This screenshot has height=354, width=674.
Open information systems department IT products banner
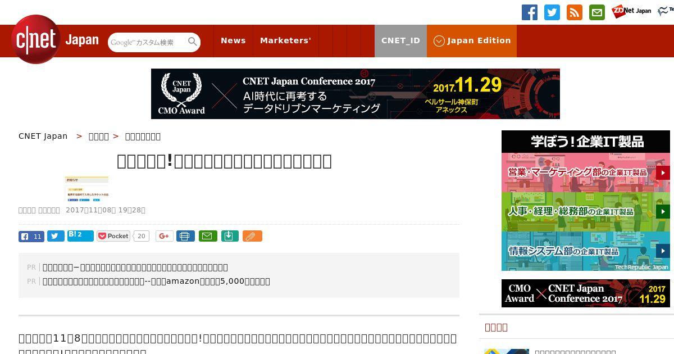[x=586, y=251]
